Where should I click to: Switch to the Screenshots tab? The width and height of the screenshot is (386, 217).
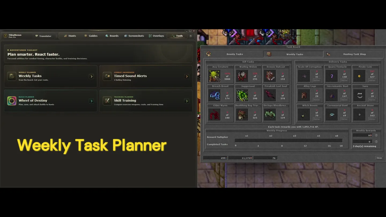[x=134, y=36]
